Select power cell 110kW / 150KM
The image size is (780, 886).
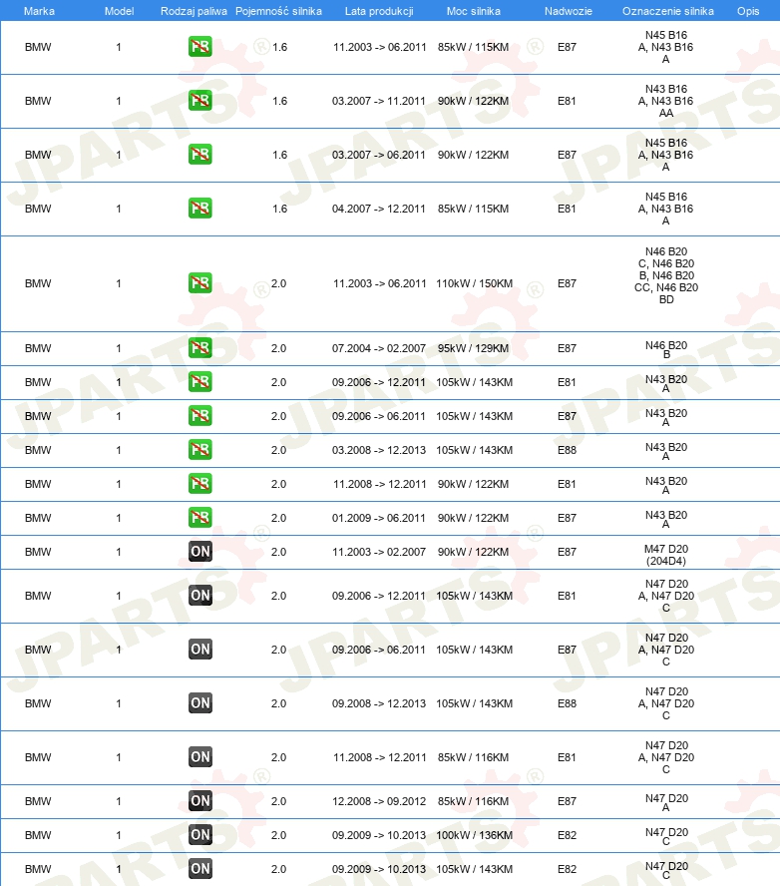[474, 283]
